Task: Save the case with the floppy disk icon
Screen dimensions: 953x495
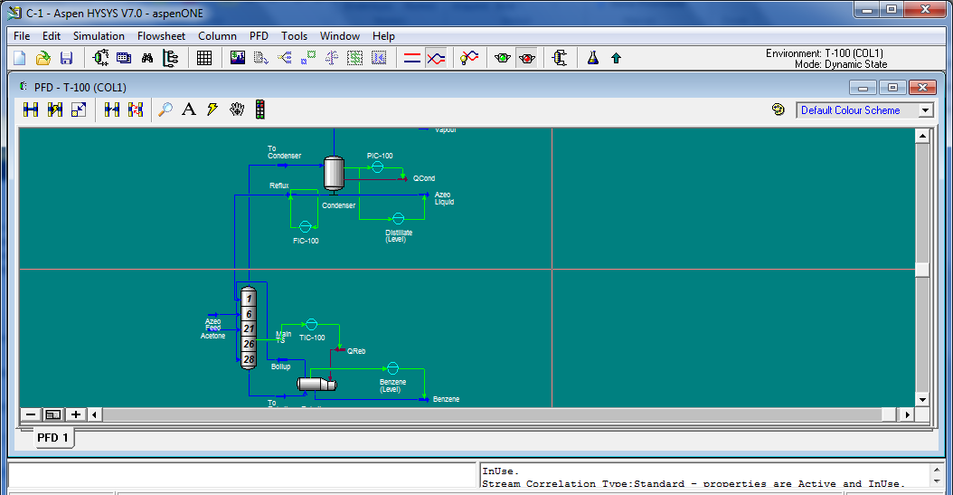Action: click(x=66, y=58)
